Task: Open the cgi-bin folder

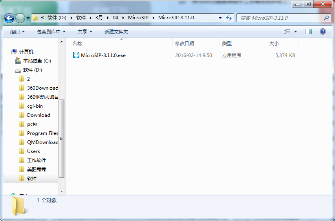Action: click(x=35, y=106)
